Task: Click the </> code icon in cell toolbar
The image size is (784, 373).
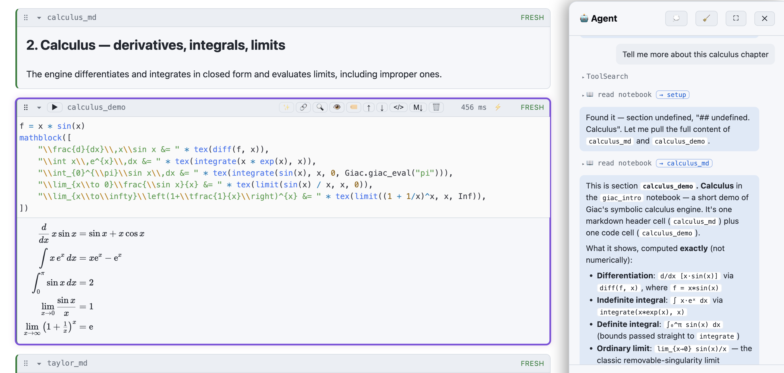Action: (x=398, y=107)
